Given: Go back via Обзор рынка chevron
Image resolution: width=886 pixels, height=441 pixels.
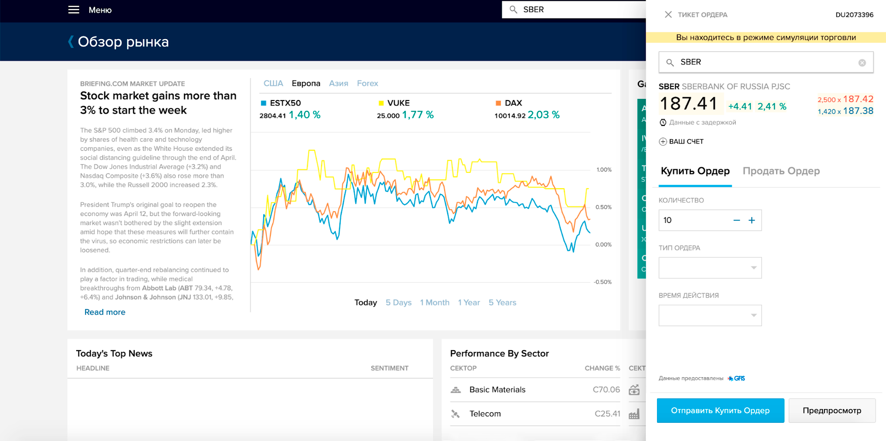Looking at the screenshot, I should pos(71,42).
